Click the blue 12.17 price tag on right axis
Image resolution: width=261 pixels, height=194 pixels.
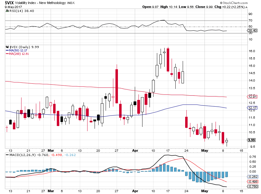(252, 108)
